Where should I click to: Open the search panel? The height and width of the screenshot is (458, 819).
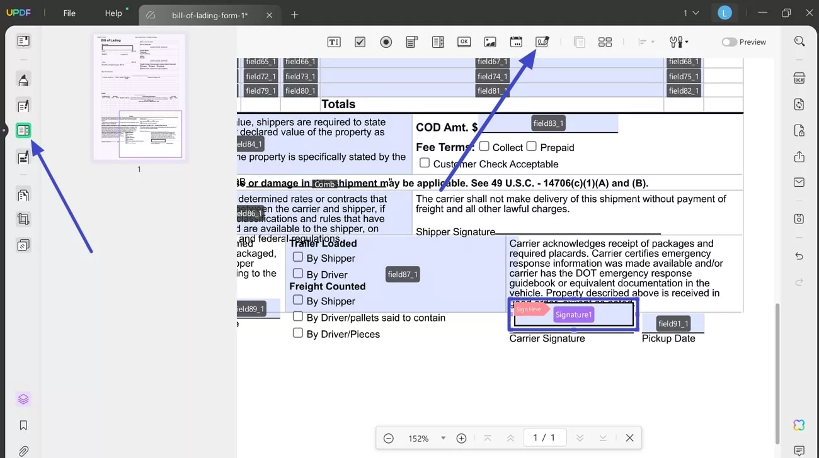pyautogui.click(x=799, y=41)
